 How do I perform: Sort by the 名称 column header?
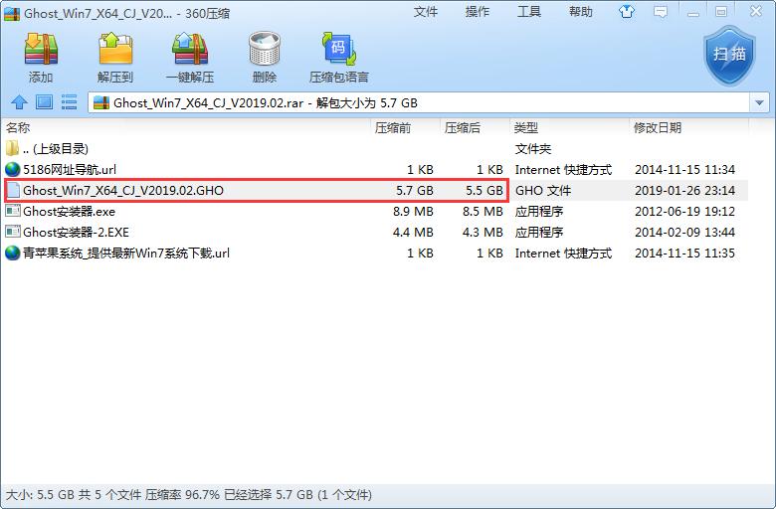(x=18, y=128)
